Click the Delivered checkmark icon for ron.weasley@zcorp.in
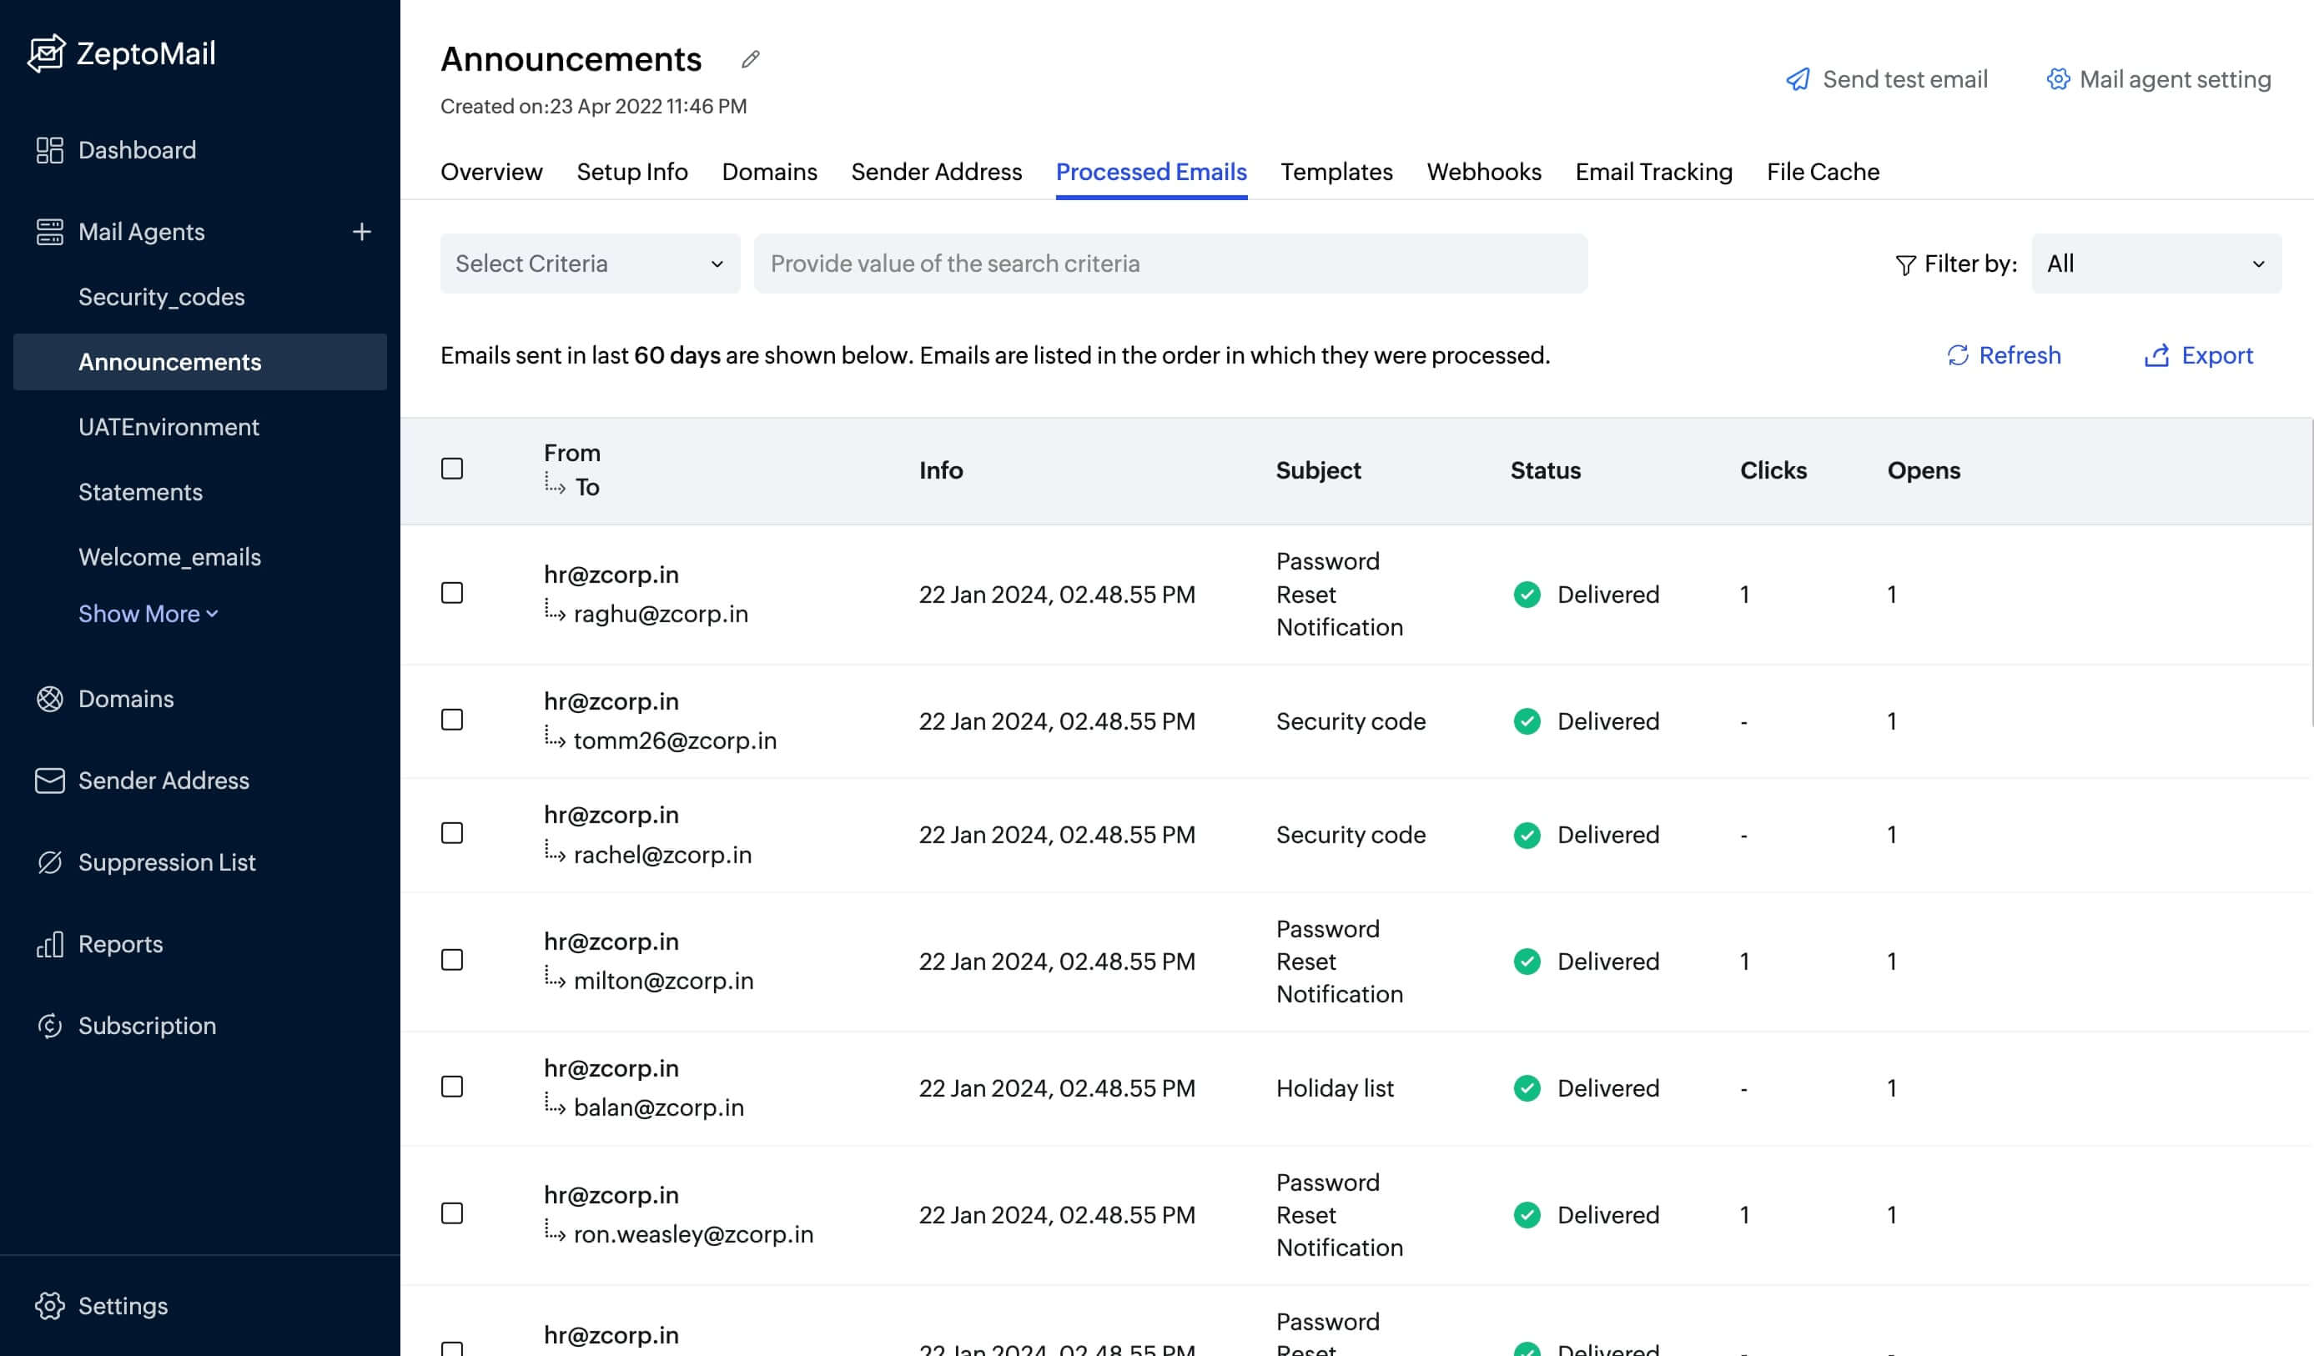 1527,1216
